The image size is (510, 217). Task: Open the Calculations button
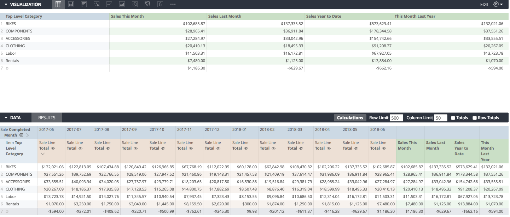[350, 118]
